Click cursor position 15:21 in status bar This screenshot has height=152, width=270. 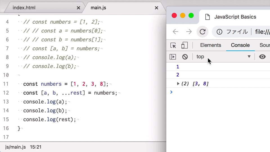[x=36, y=147]
